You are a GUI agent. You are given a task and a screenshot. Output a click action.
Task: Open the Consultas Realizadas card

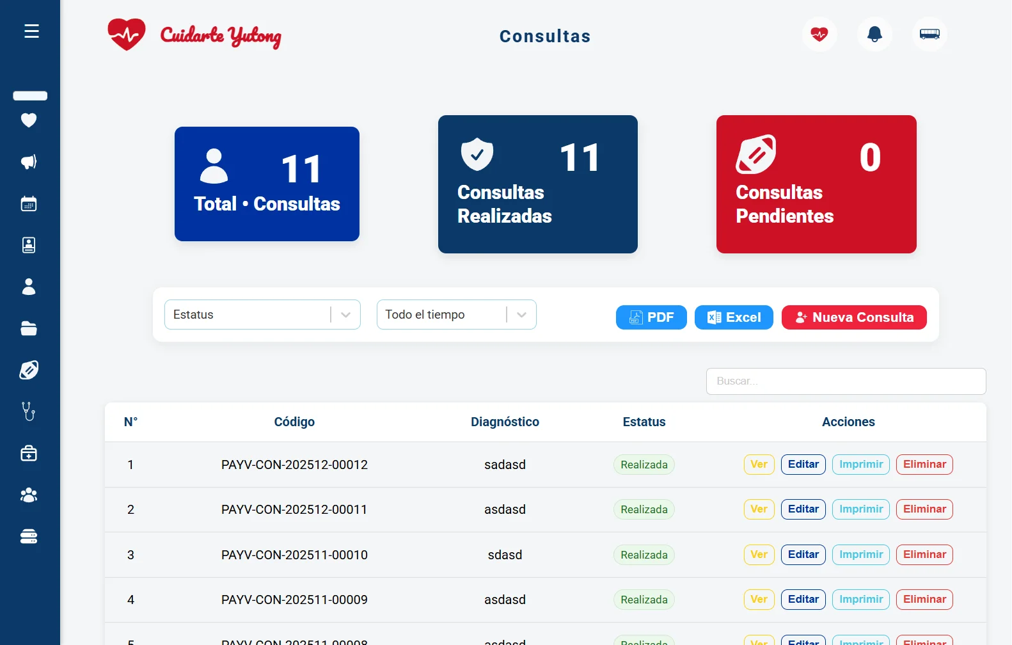tap(538, 184)
